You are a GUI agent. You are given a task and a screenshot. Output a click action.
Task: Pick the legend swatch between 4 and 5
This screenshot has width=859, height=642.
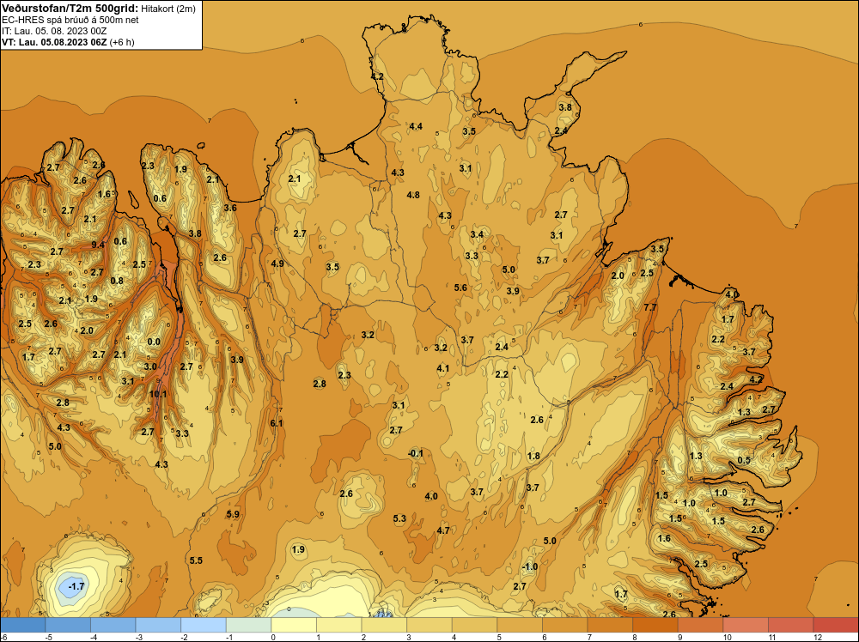click(x=474, y=625)
